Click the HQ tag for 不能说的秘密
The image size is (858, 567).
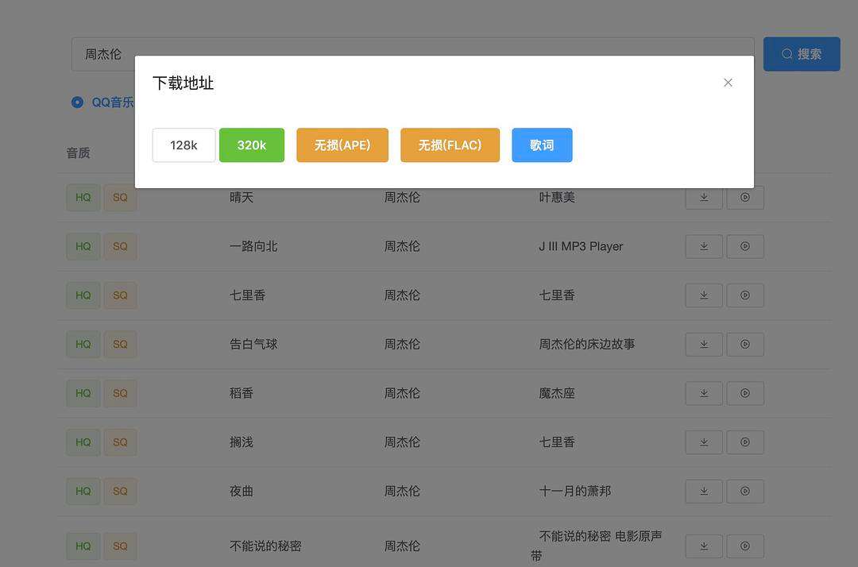(x=83, y=546)
